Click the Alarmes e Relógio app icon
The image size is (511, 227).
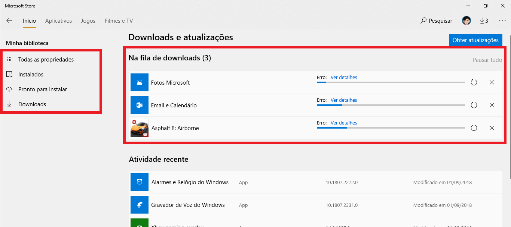tap(140, 182)
